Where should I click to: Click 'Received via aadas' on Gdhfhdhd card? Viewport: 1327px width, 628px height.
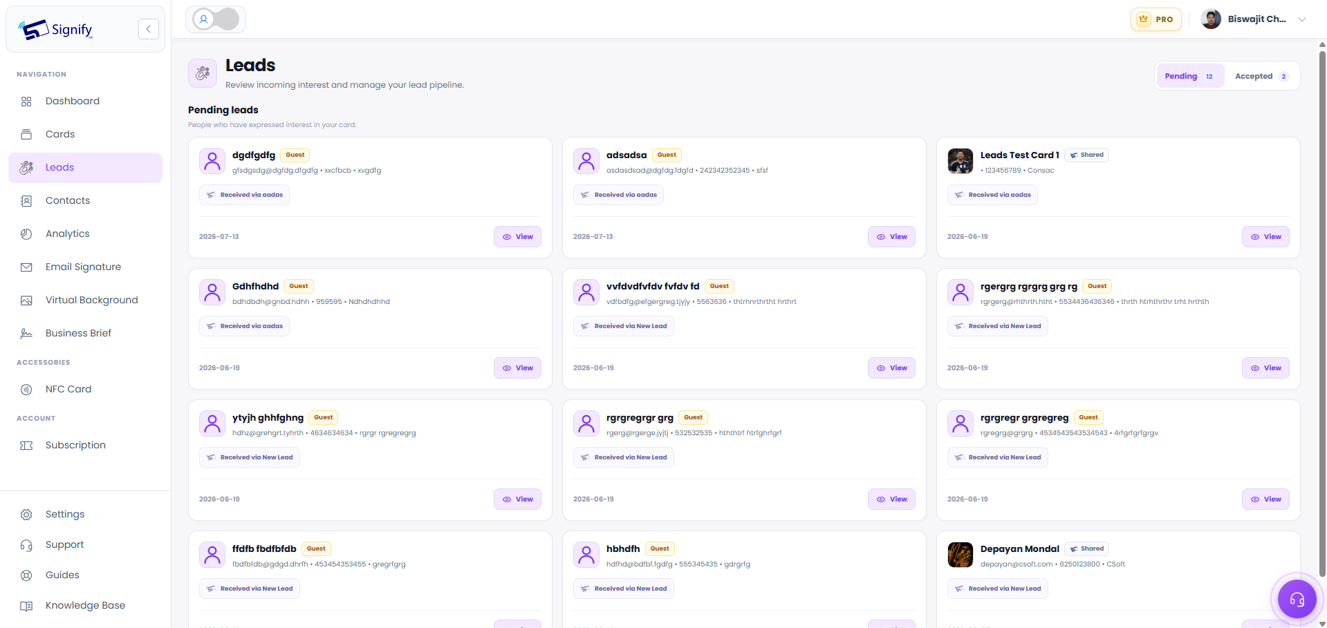click(244, 326)
